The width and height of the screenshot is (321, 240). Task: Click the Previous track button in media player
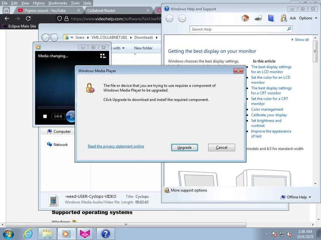point(58,116)
